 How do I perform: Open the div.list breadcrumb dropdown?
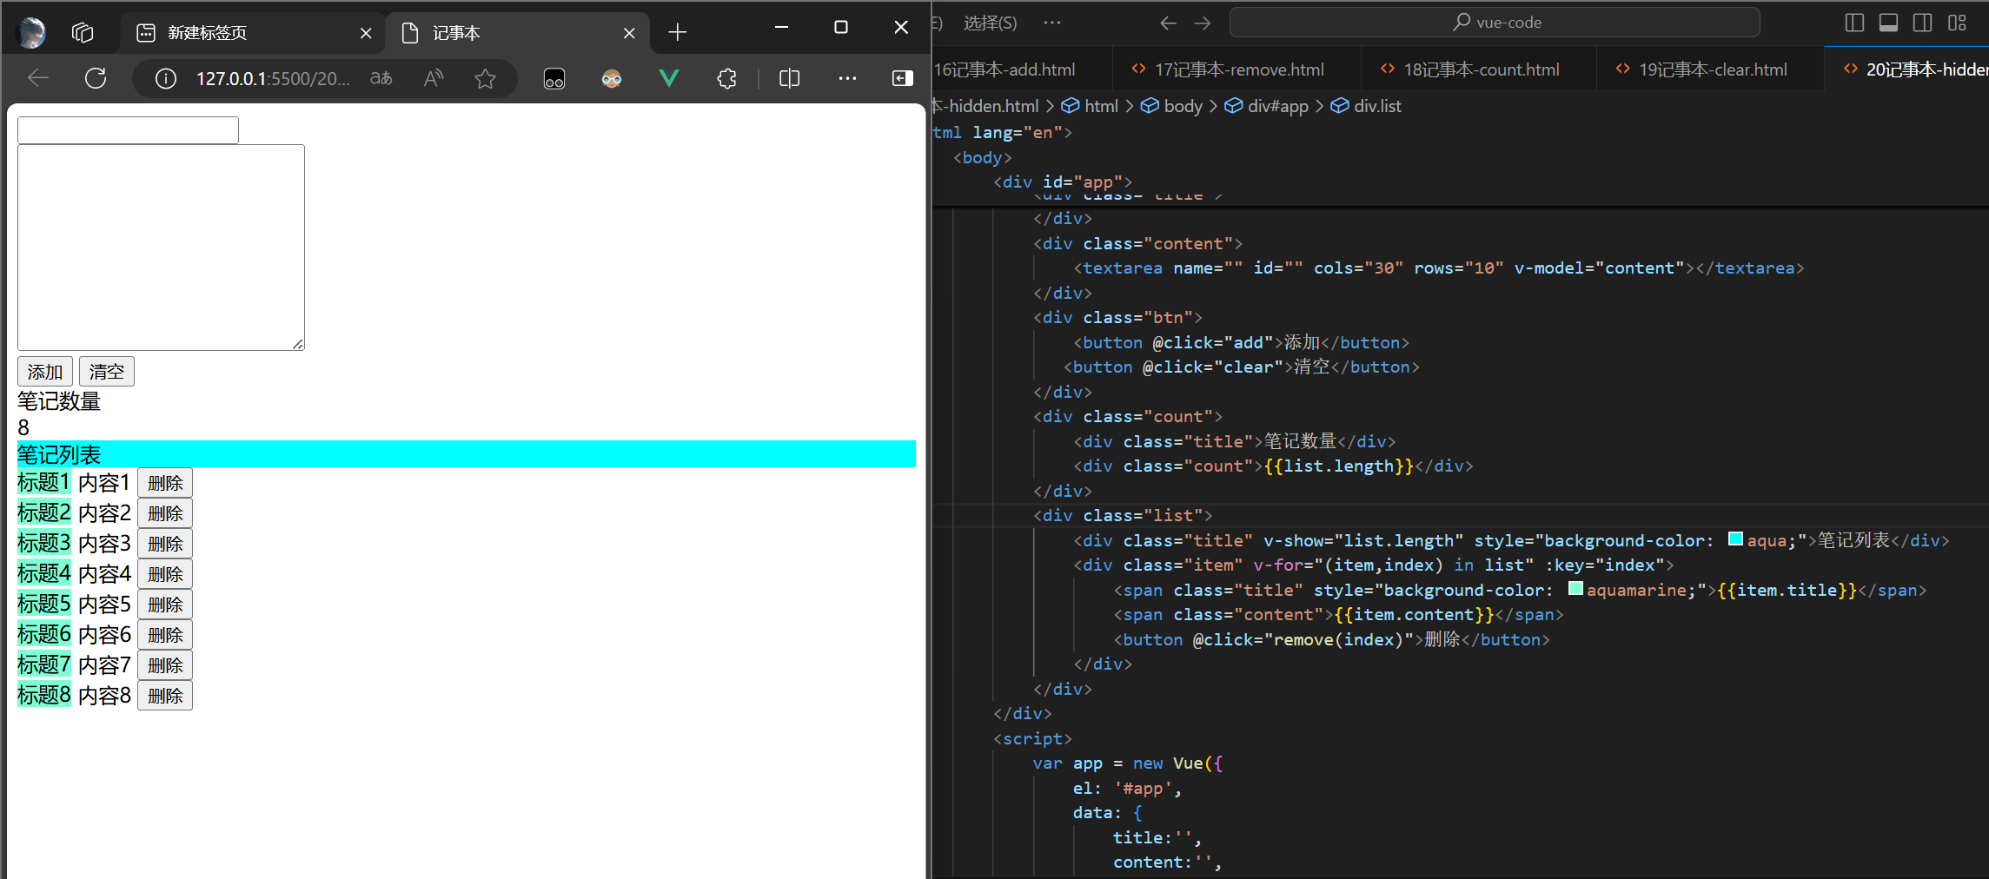click(1367, 106)
